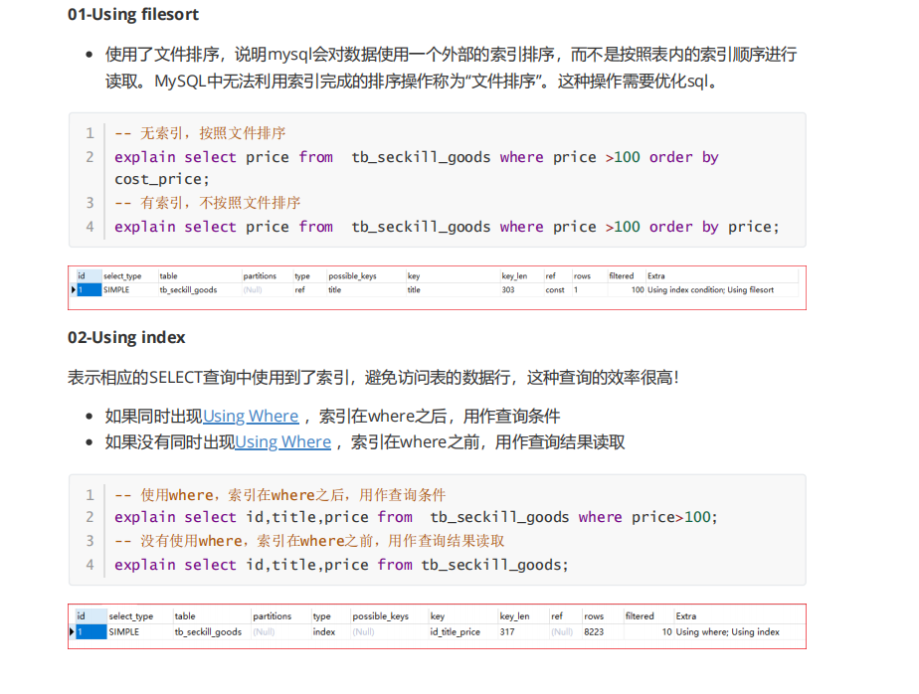Open the first Using Where link
919x694 pixels.
[x=251, y=417]
